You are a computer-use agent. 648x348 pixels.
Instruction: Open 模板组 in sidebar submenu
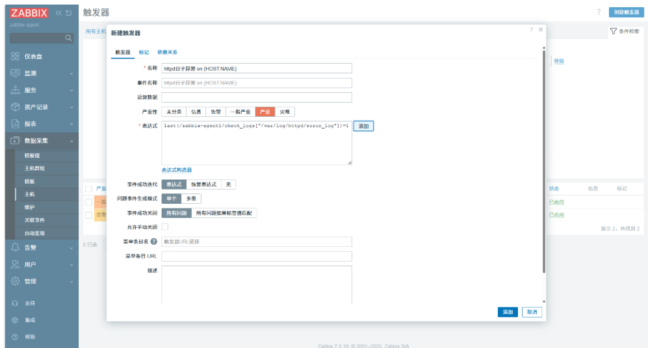coord(32,156)
